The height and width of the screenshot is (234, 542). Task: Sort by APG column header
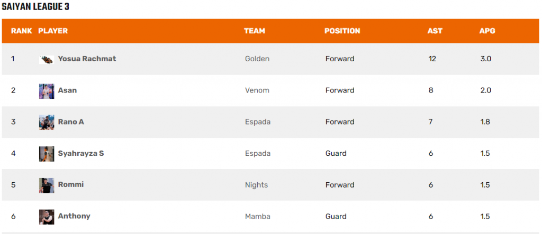487,31
